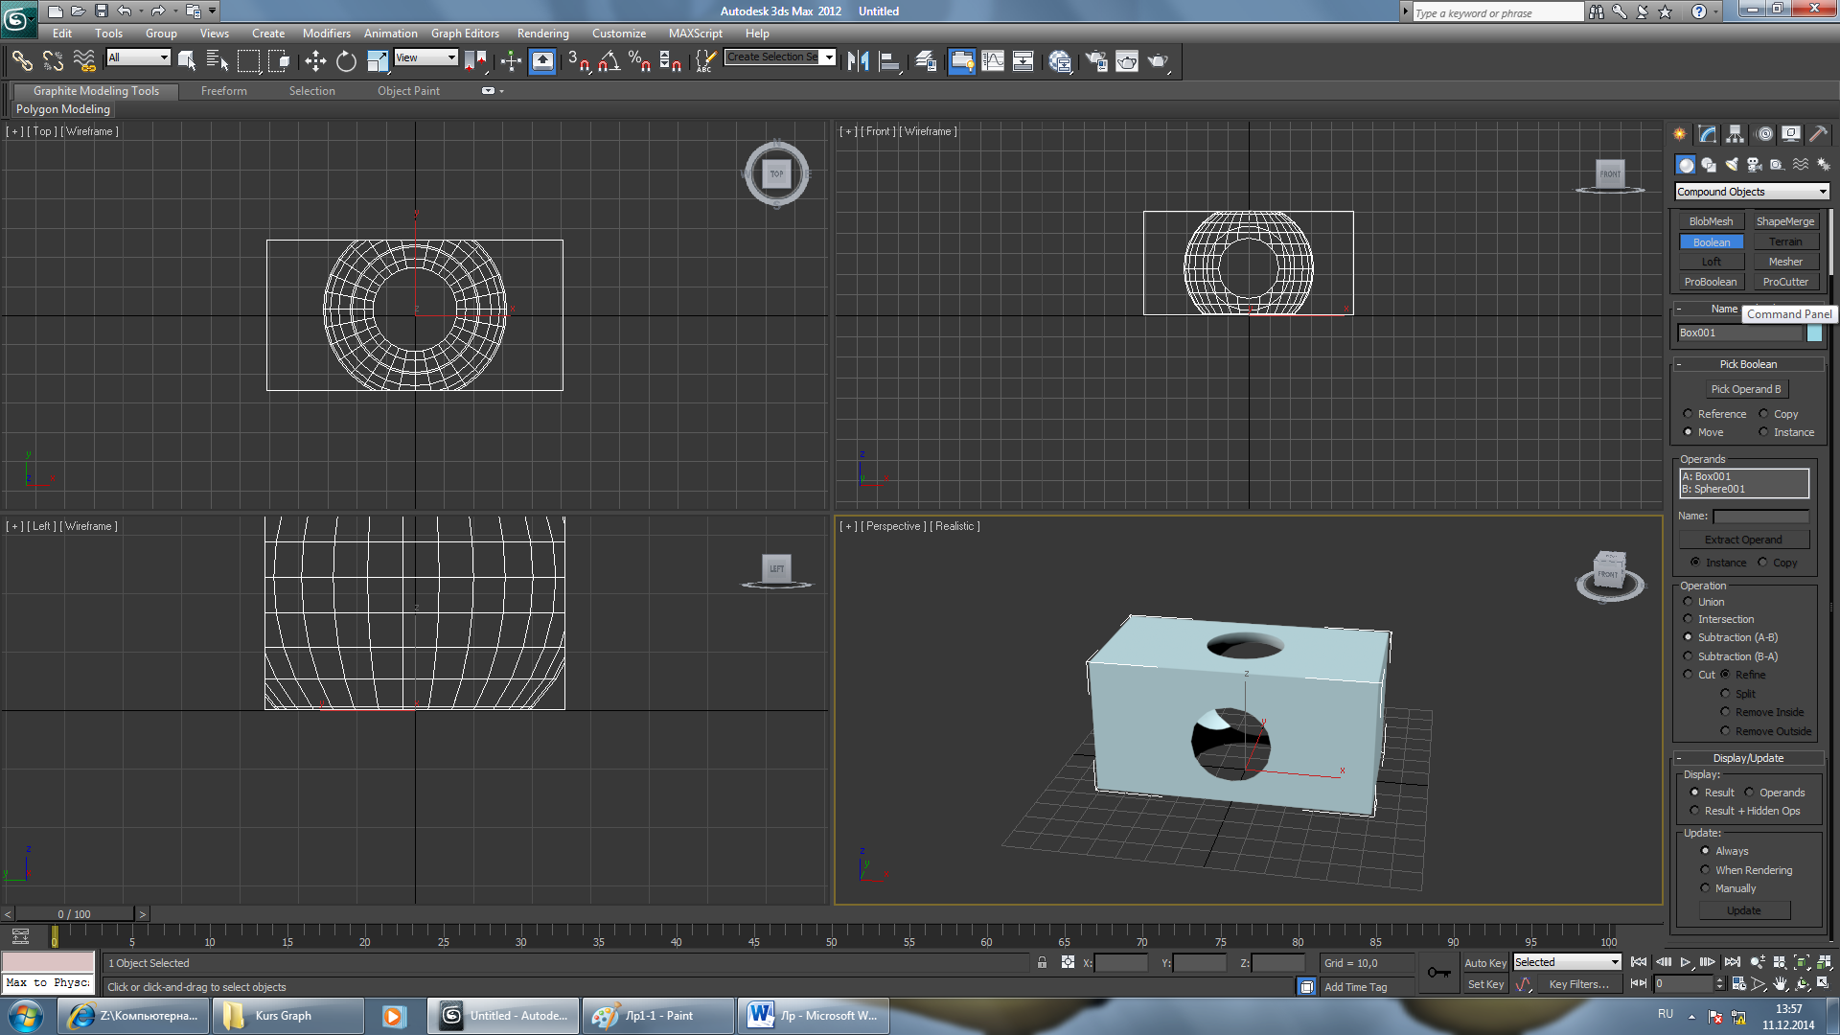
Task: Click the Render Production teapot icon
Action: click(x=1159, y=61)
